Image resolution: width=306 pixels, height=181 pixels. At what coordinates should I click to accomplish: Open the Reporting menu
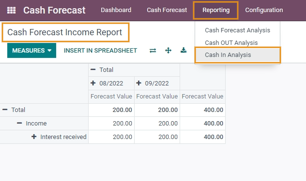click(x=216, y=10)
